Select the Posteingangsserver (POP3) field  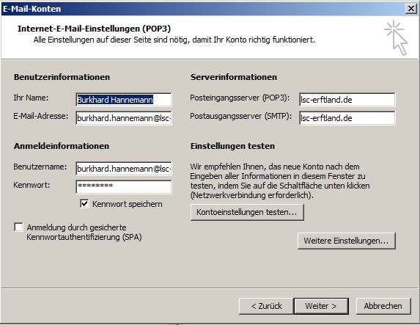pos(347,100)
